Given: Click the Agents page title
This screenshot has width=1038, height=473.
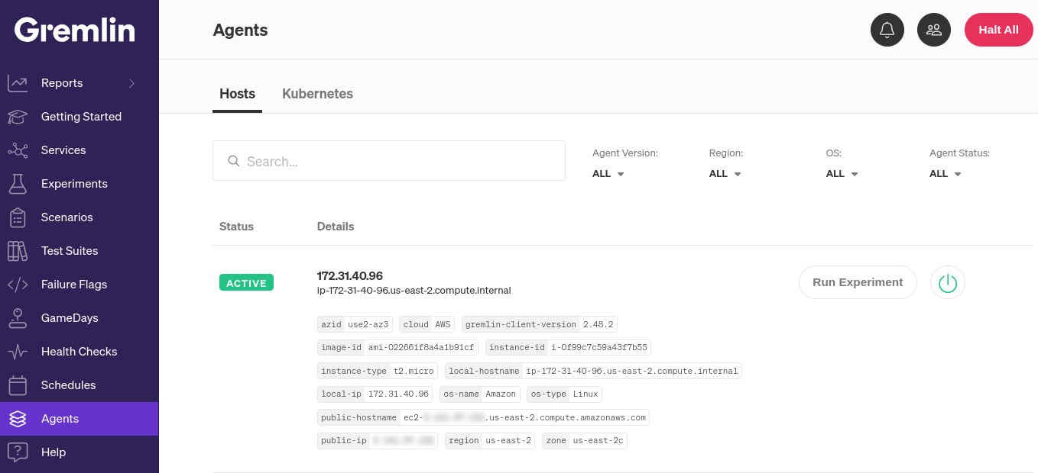Looking at the screenshot, I should pos(240,31).
